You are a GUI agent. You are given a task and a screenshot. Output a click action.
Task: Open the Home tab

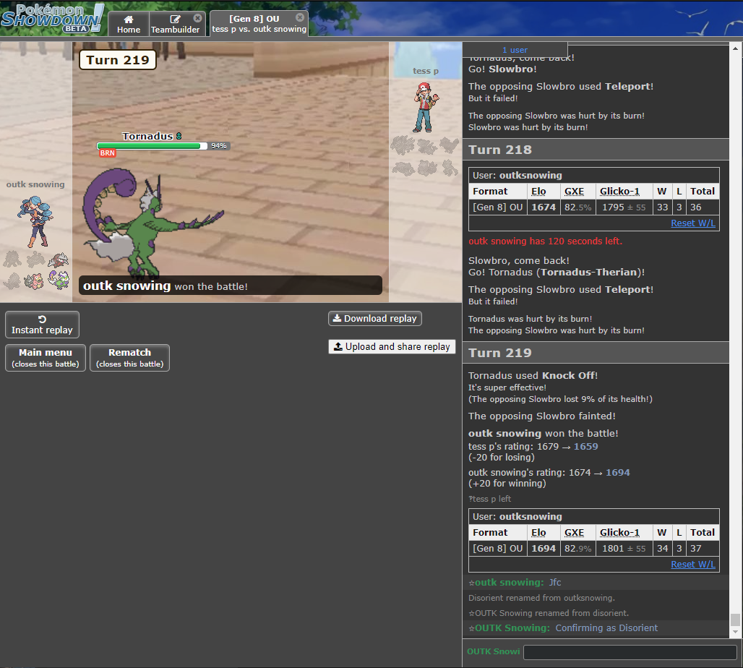(x=129, y=24)
